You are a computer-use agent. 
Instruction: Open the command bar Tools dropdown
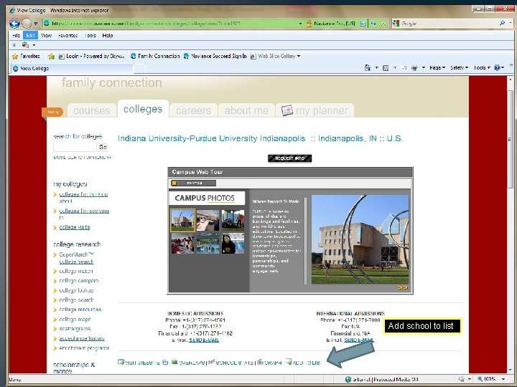click(x=481, y=67)
